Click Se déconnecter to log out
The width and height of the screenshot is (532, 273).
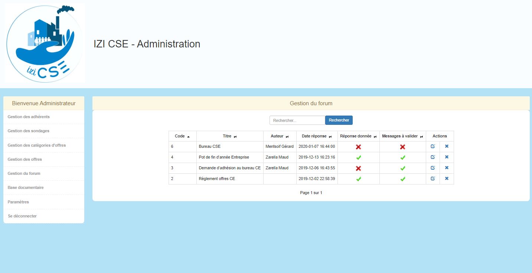coord(22,216)
